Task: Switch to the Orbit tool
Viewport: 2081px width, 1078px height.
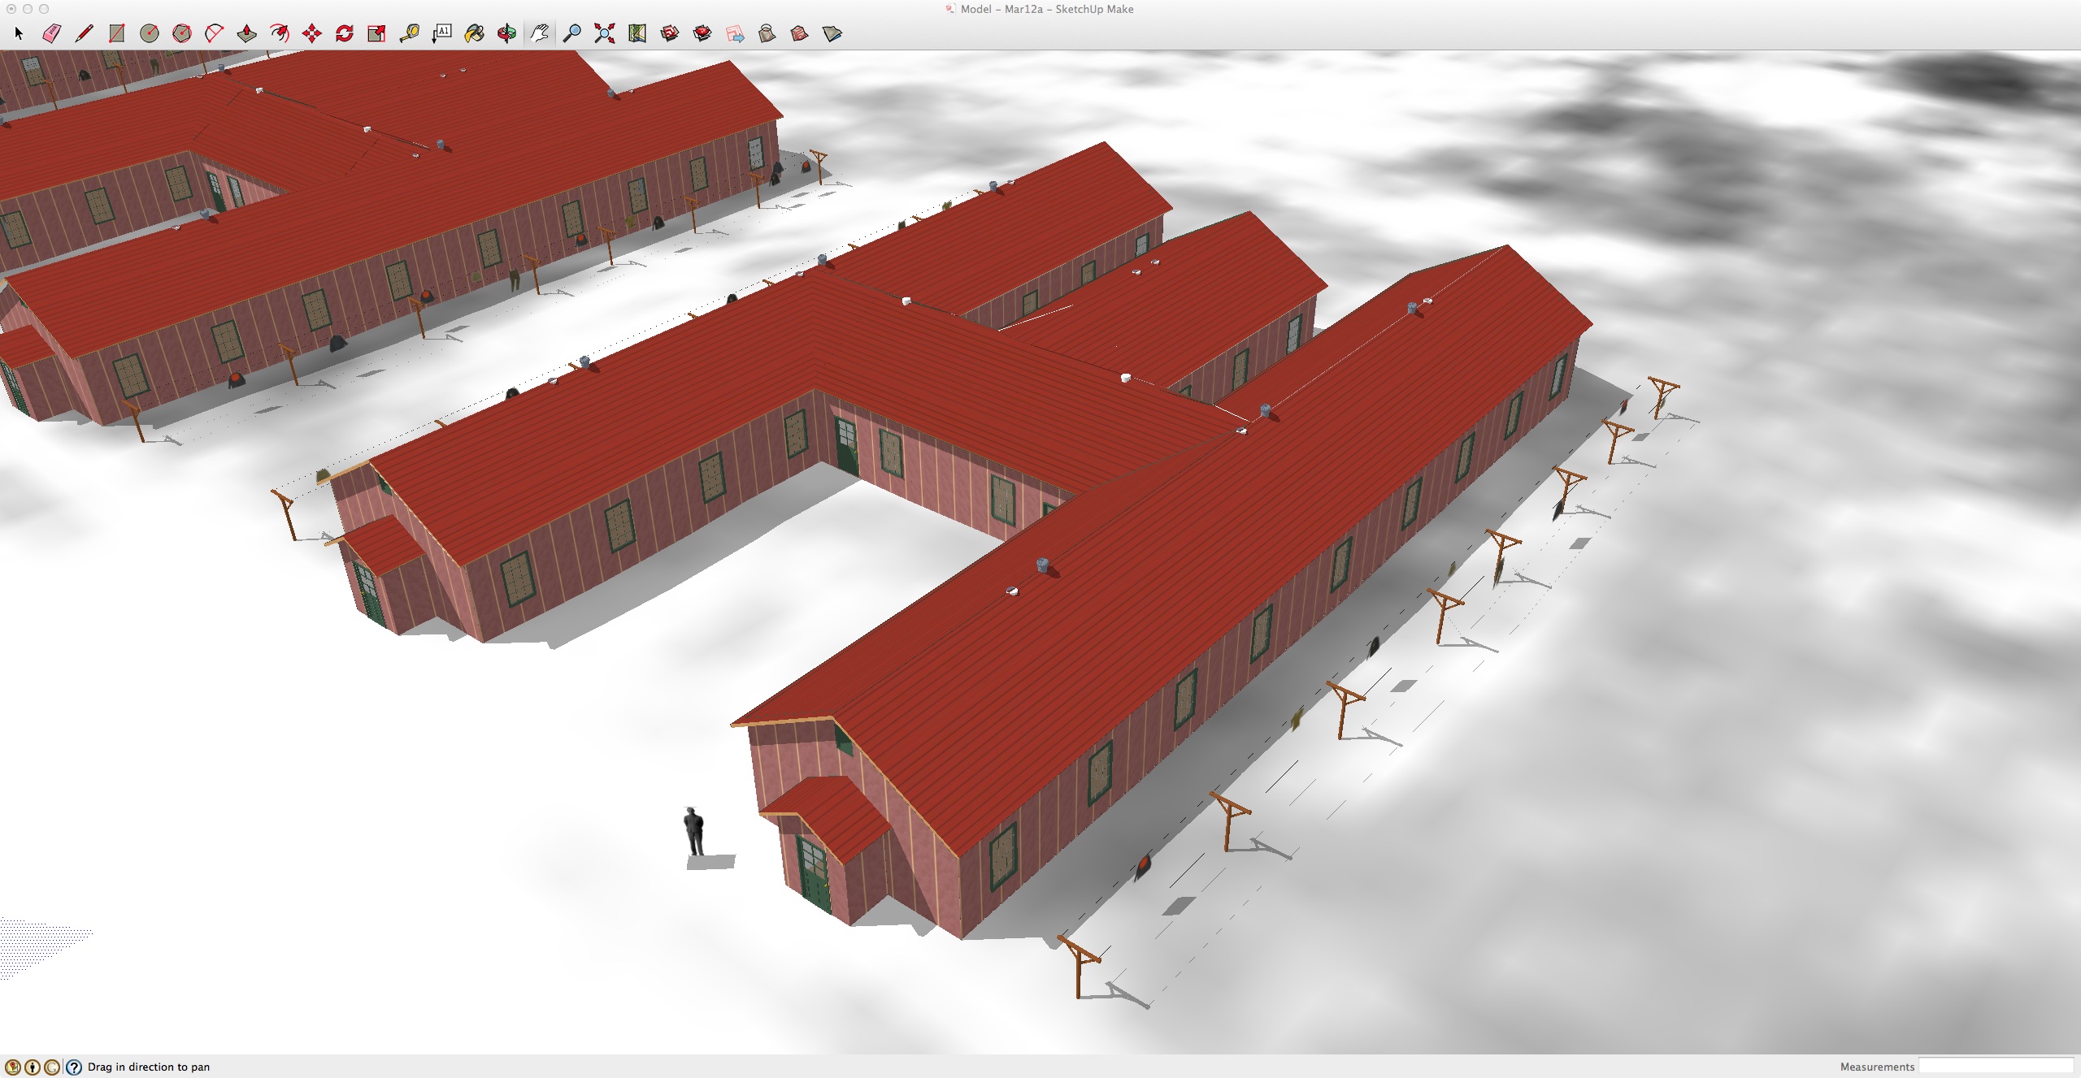Action: [506, 33]
